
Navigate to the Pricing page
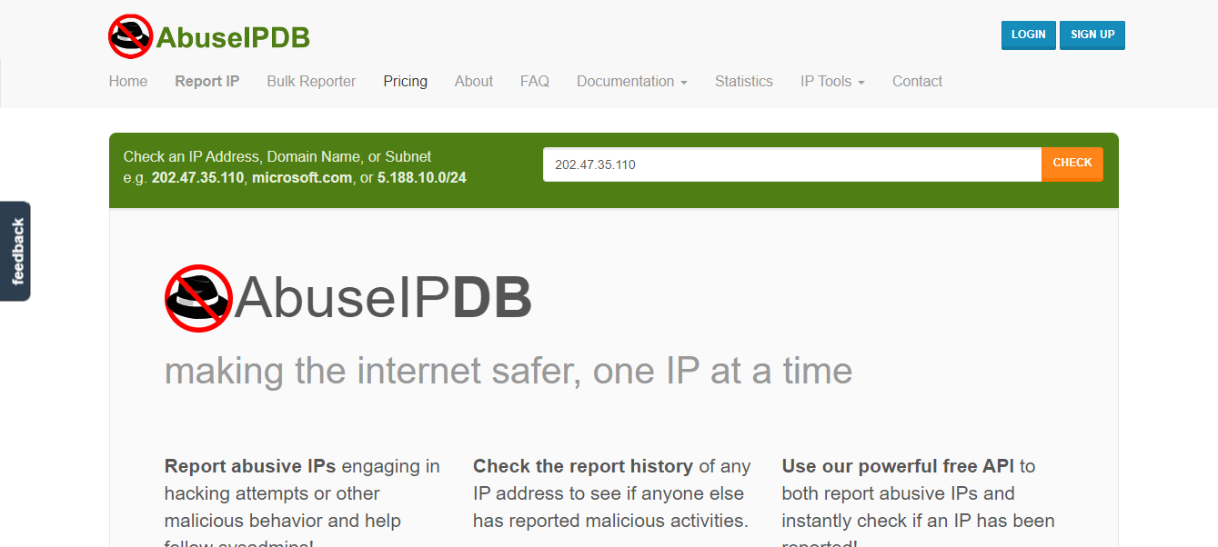click(x=405, y=81)
